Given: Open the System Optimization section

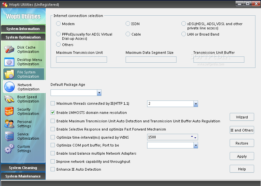Looking at the screenshot, I should [x=23, y=37].
